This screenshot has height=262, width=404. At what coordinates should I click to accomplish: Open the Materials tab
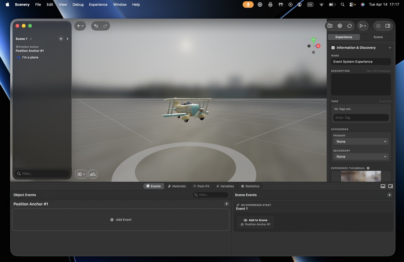pyautogui.click(x=177, y=186)
